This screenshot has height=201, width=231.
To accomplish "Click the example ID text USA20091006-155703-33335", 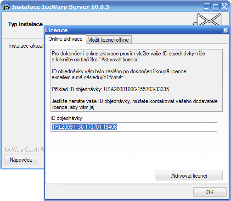I will (136, 89).
